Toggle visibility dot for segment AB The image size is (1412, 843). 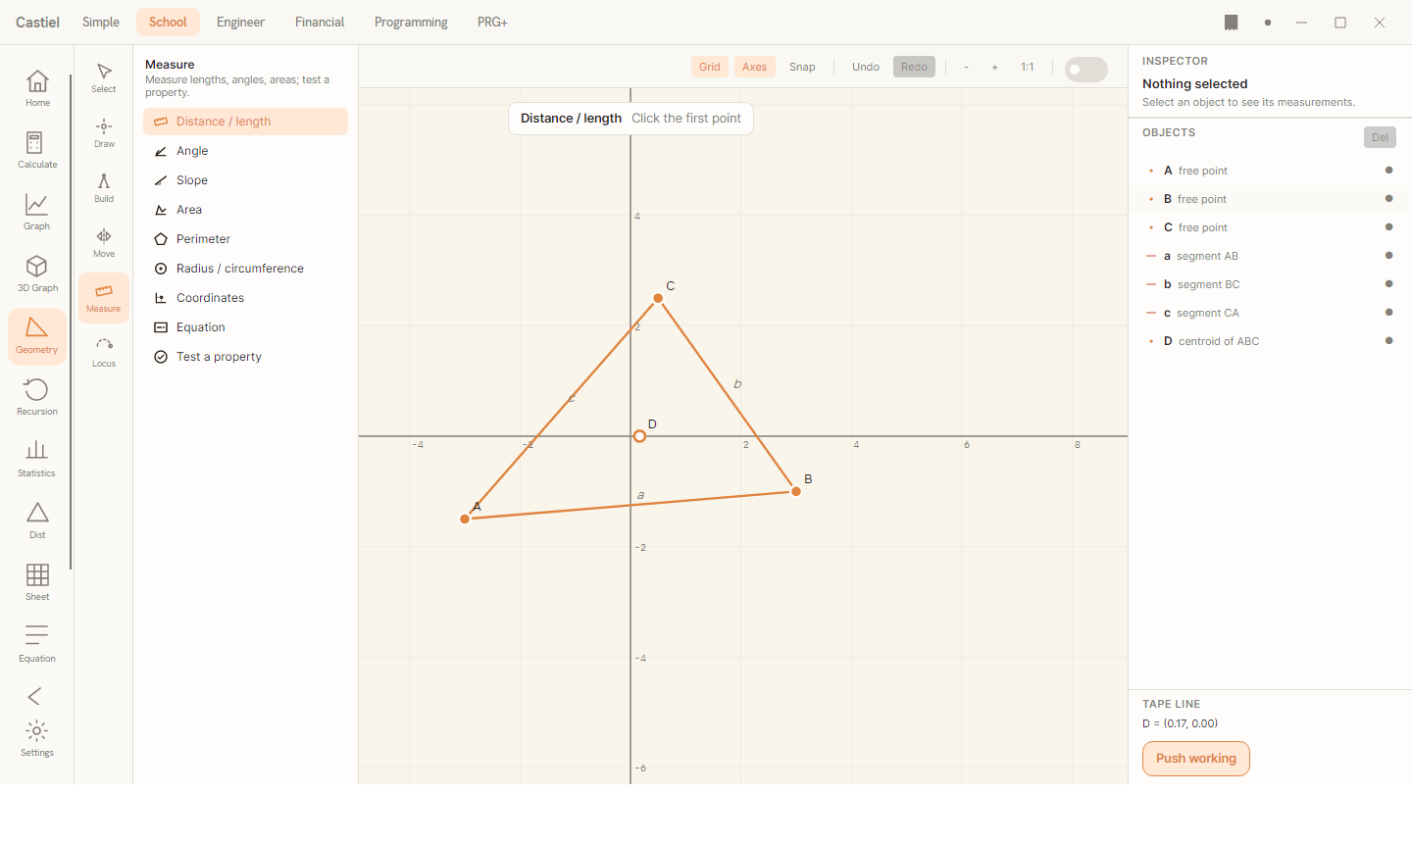coord(1388,256)
